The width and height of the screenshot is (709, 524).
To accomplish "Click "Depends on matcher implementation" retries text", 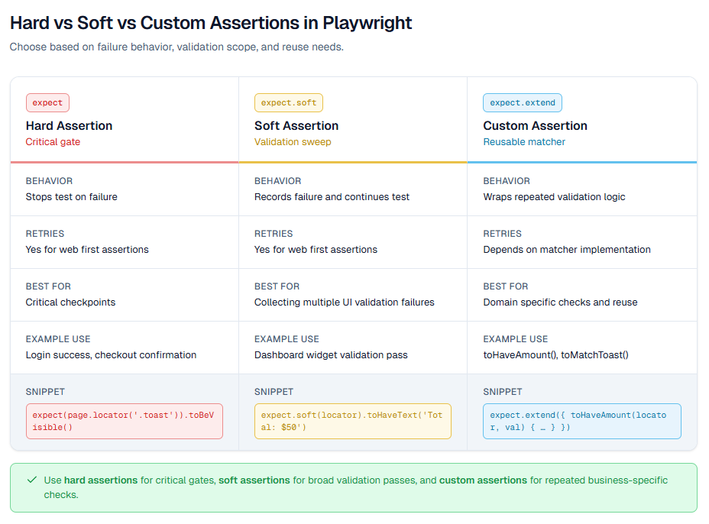I will tap(567, 250).
